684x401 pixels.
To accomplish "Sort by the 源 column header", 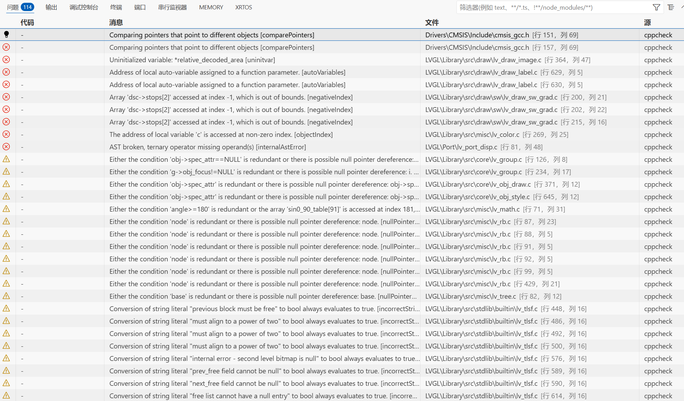I will [647, 22].
